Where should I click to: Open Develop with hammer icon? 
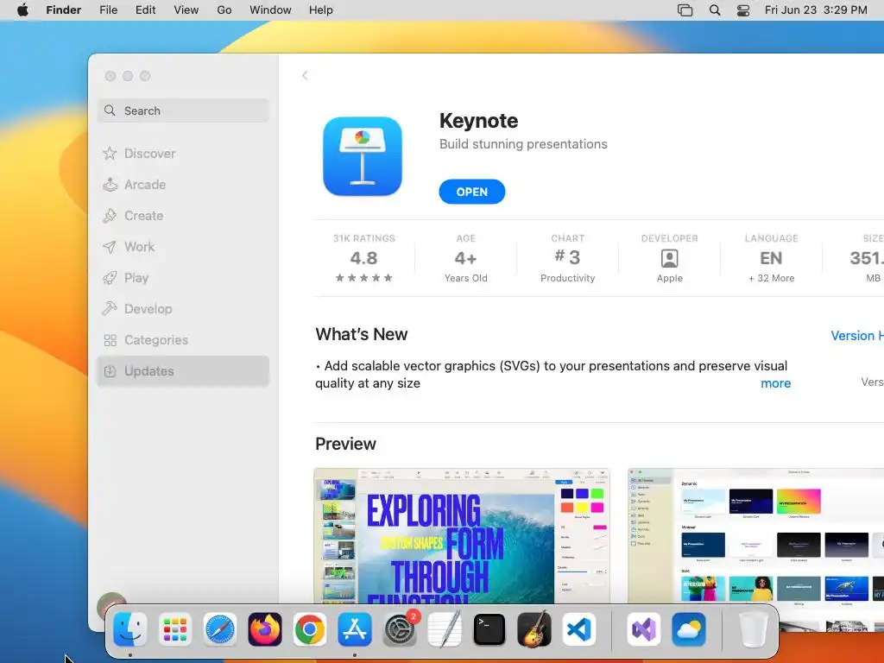tap(183, 308)
